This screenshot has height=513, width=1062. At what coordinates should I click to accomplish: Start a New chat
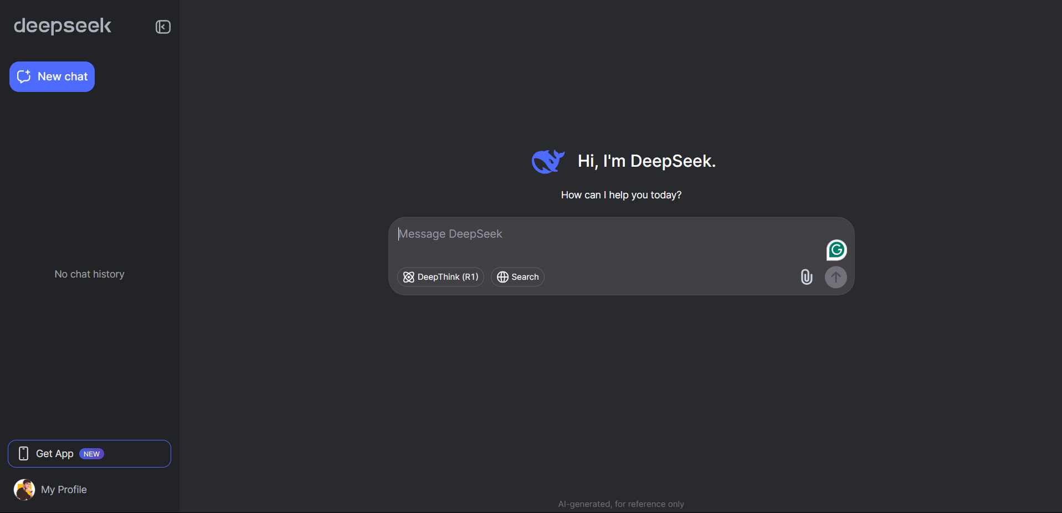click(52, 76)
